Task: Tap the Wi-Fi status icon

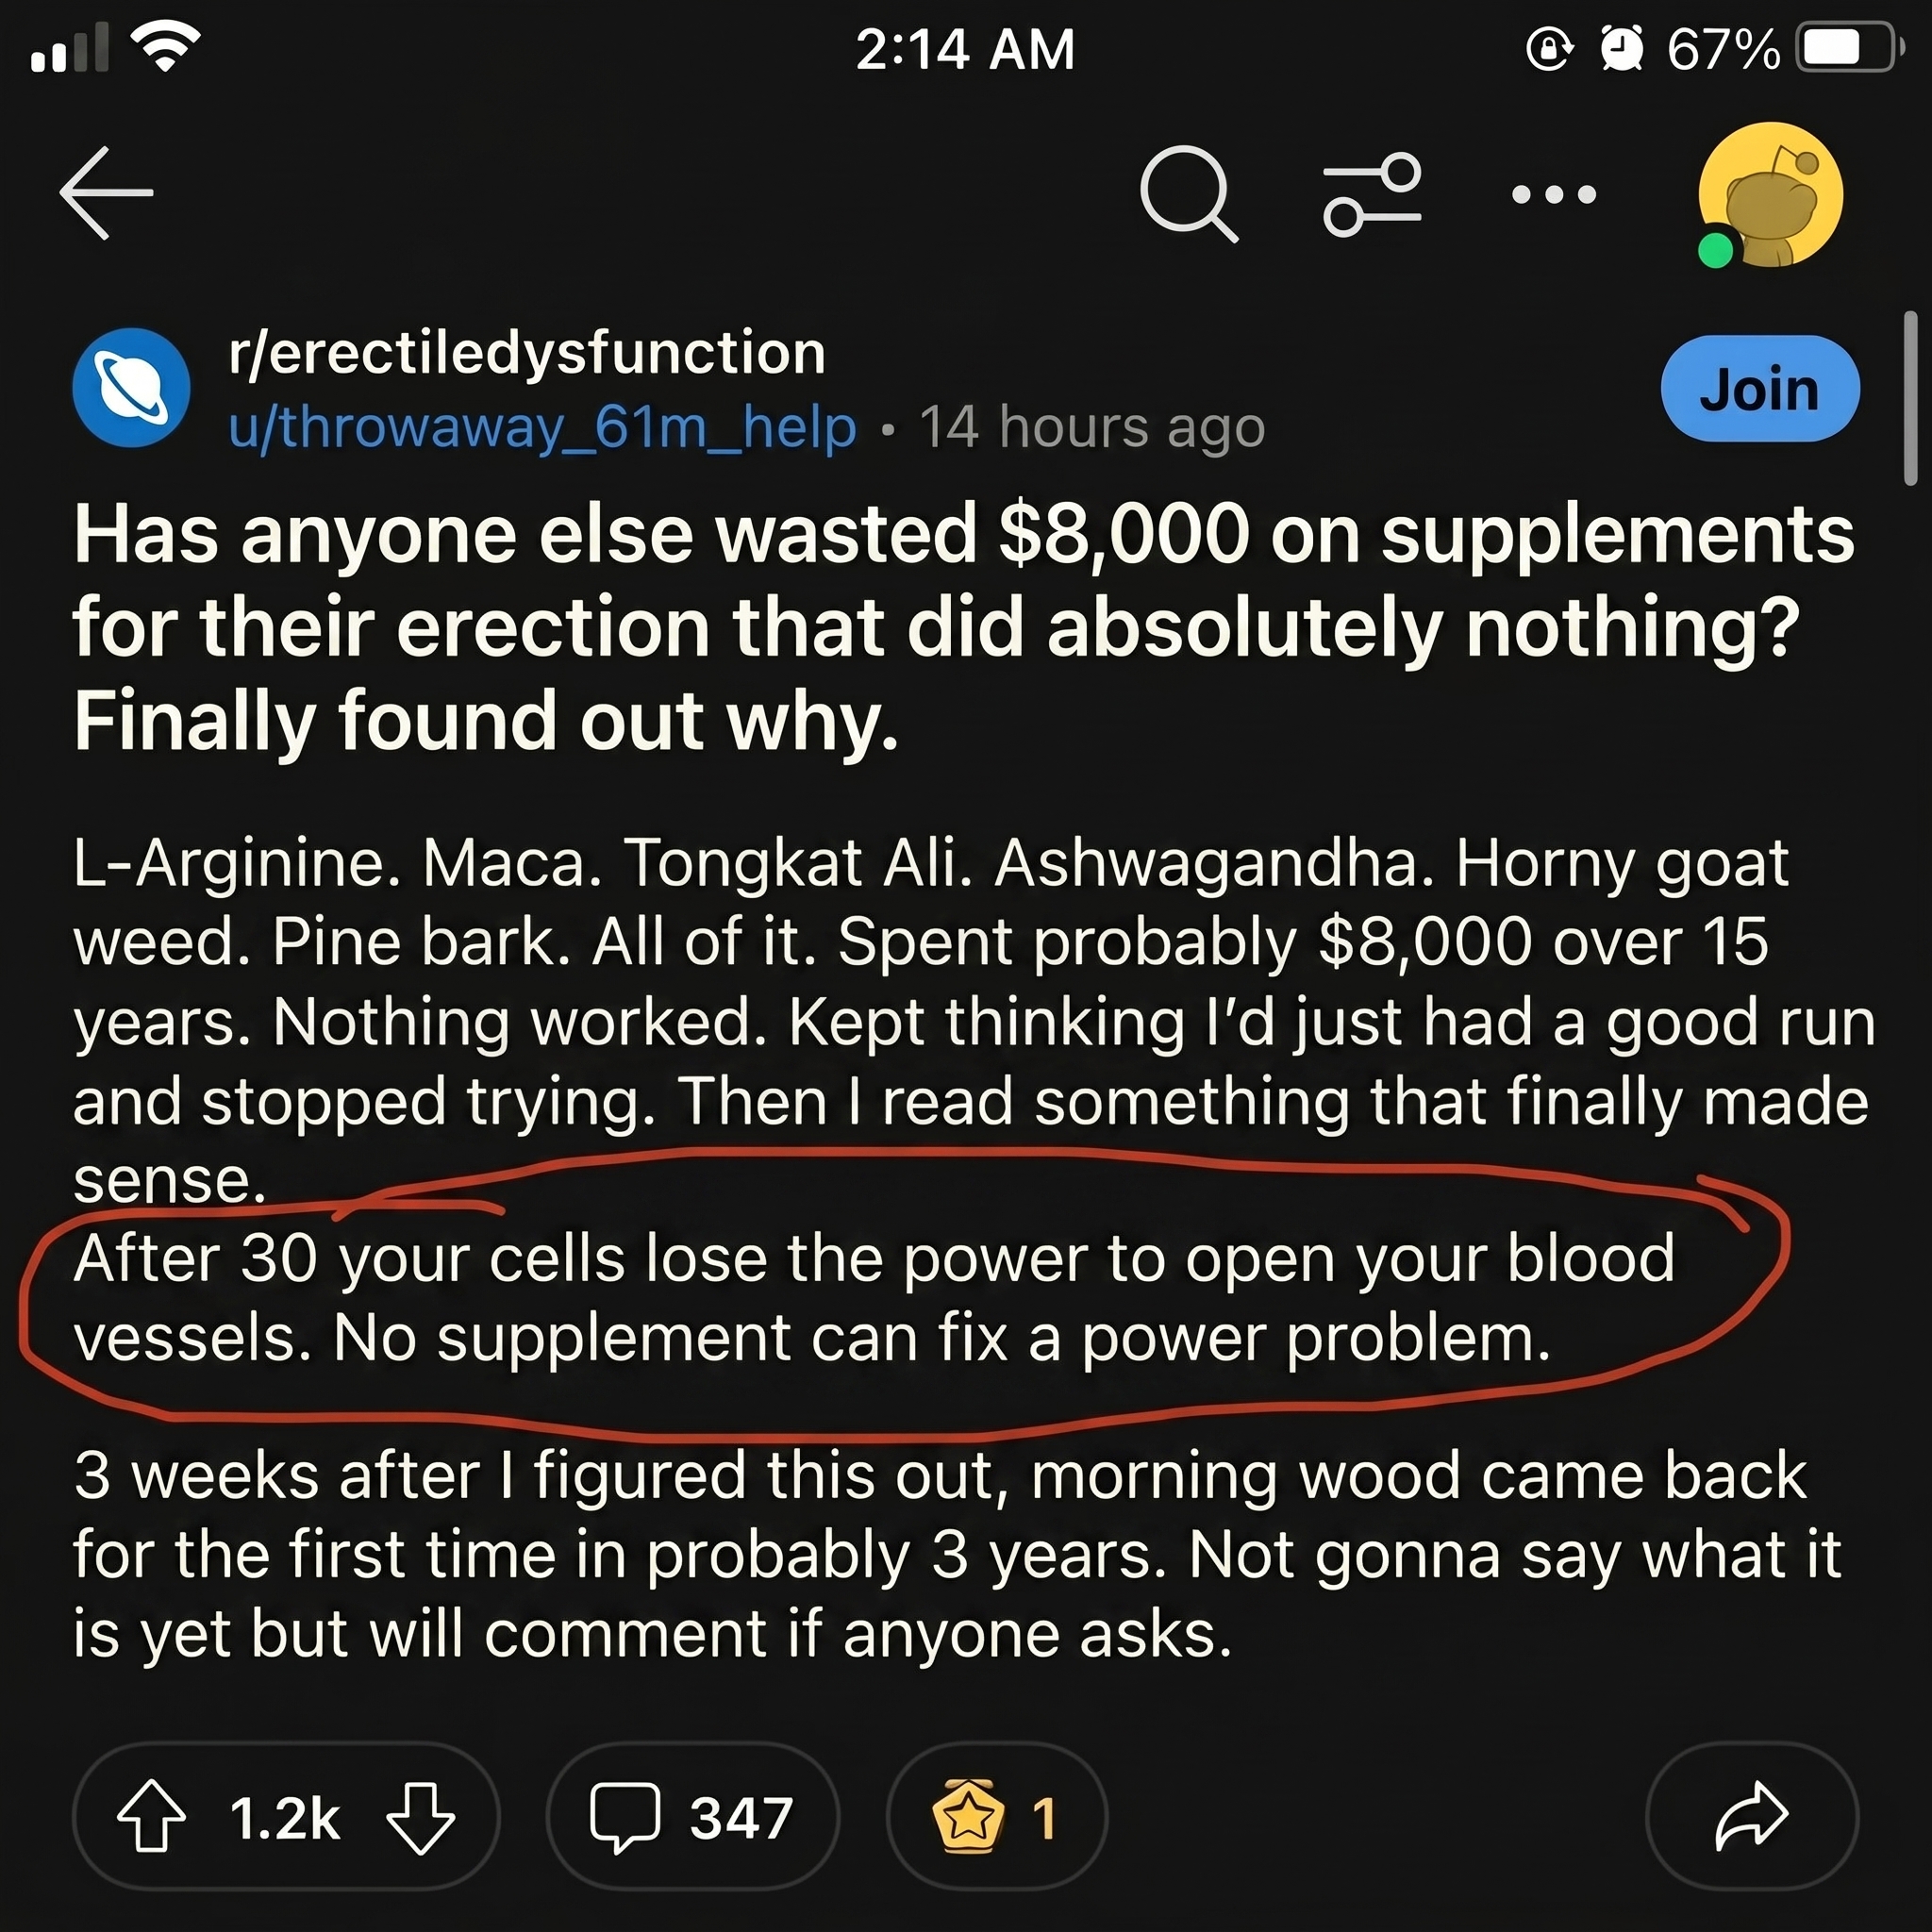Action: pos(166,46)
